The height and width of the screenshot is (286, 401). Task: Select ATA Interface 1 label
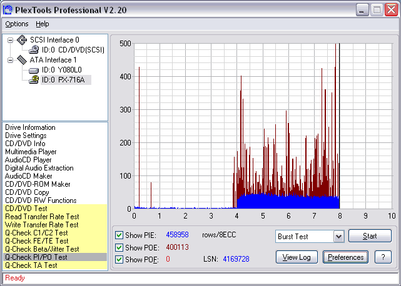click(x=53, y=60)
